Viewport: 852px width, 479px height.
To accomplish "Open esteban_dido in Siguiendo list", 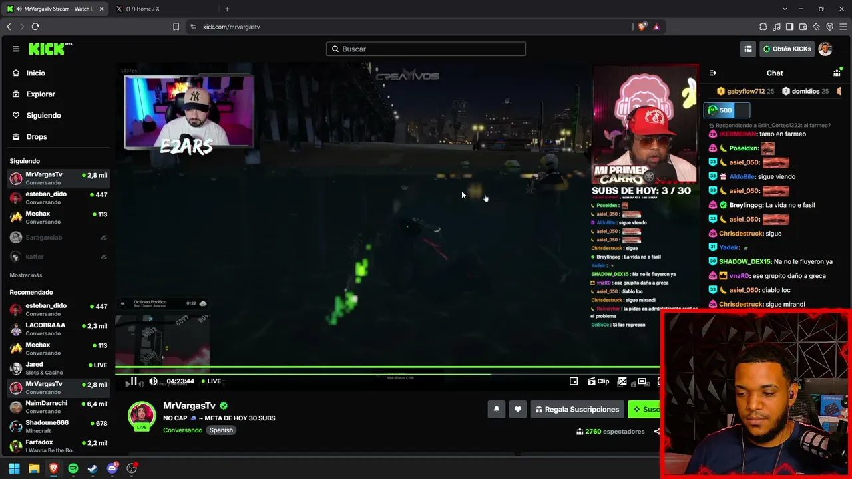I will (x=58, y=198).
